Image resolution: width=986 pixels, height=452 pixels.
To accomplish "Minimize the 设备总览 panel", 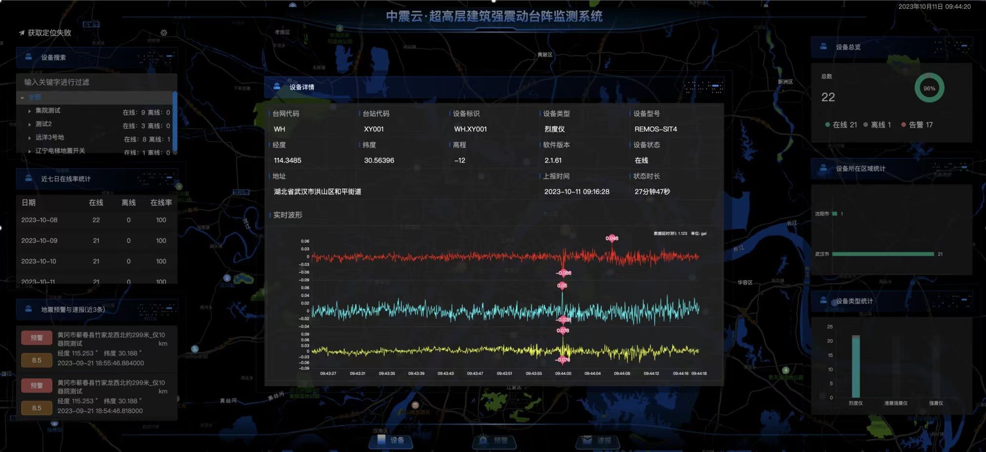I will 964,46.
